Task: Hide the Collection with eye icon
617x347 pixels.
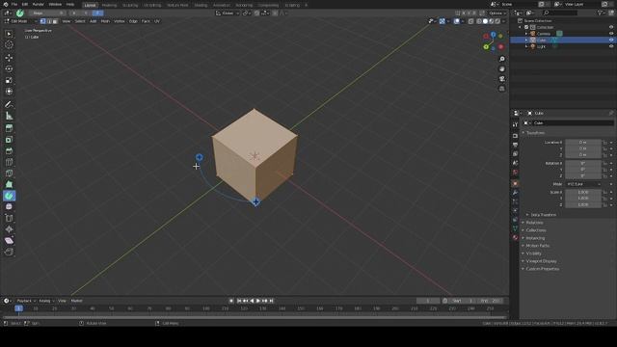Action: 611,27
